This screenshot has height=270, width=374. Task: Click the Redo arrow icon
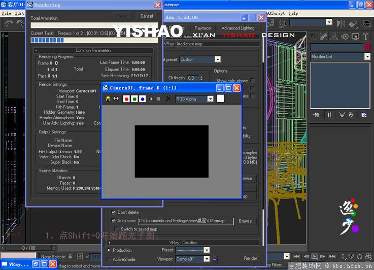coord(20,23)
